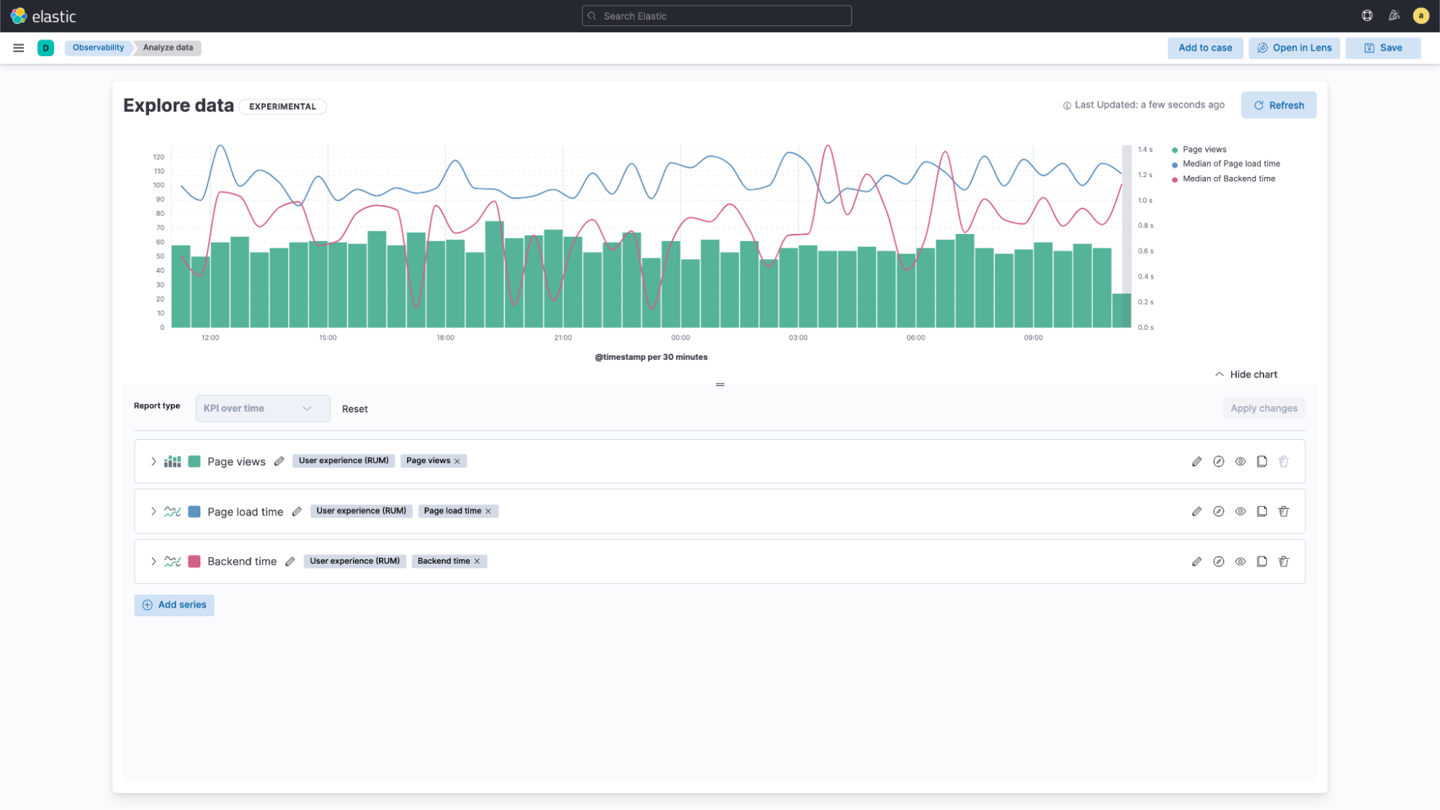1440x810 pixels.
Task: Edit the Backend time series name
Action: 290,562
